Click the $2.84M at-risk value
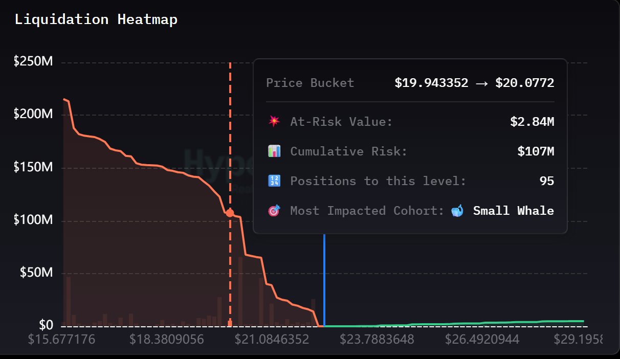Screen dimensions: 620x359 click(532, 122)
